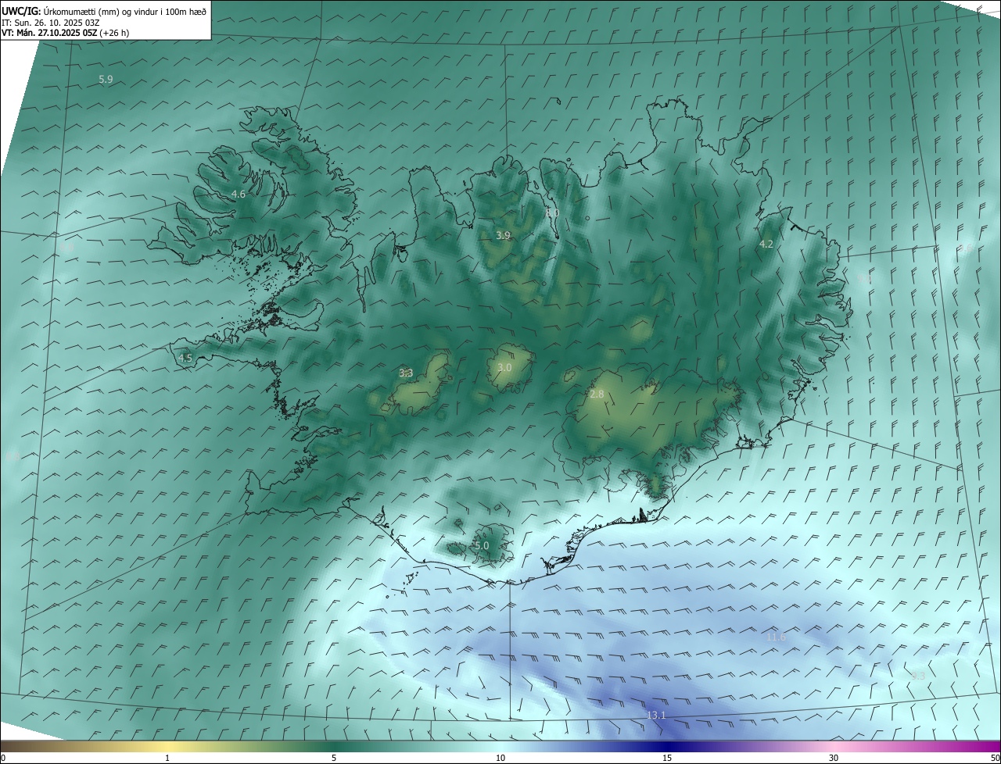Click the 5.0 value near the south coast
The width and height of the screenshot is (1001, 764).
point(482,546)
